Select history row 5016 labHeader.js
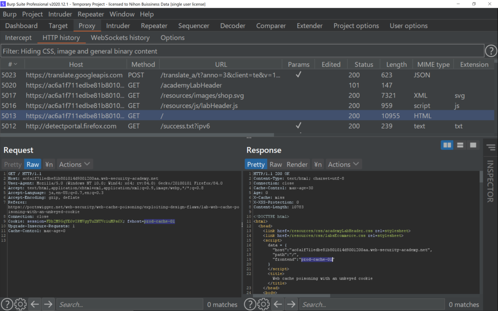This screenshot has width=498, height=311. tap(248, 106)
